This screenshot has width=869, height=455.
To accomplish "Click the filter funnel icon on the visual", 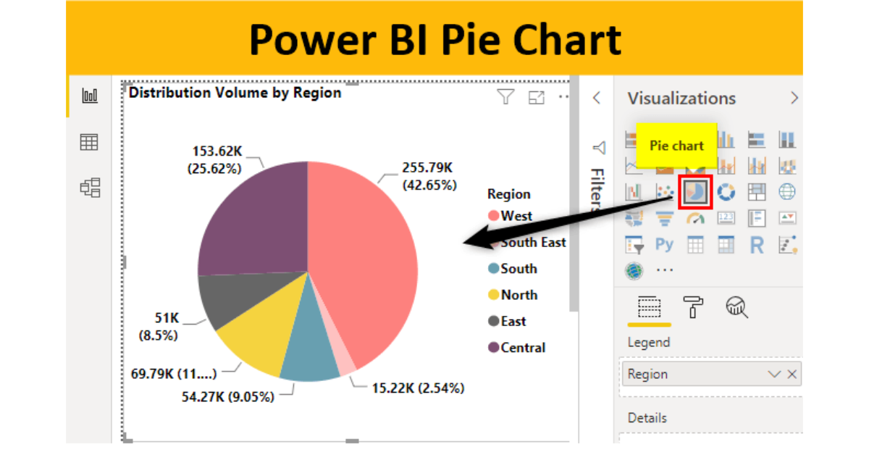I will pos(505,97).
